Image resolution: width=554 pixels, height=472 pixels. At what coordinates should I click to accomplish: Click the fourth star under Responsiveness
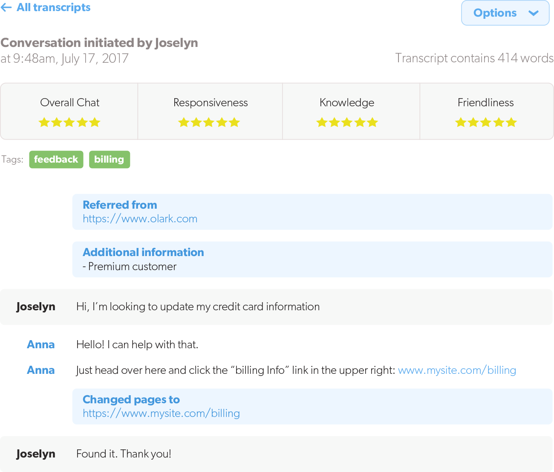click(x=222, y=122)
